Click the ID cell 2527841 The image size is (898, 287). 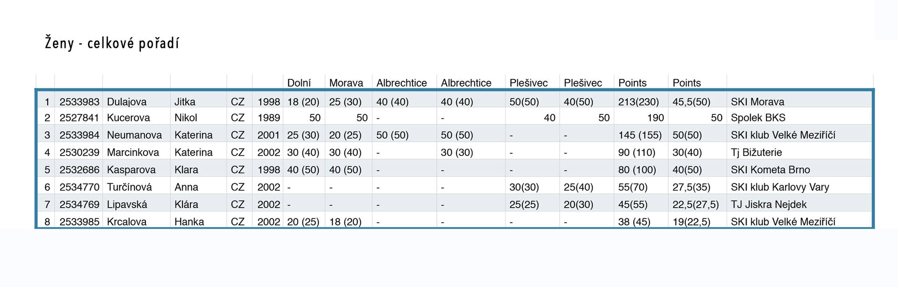pyautogui.click(x=79, y=118)
